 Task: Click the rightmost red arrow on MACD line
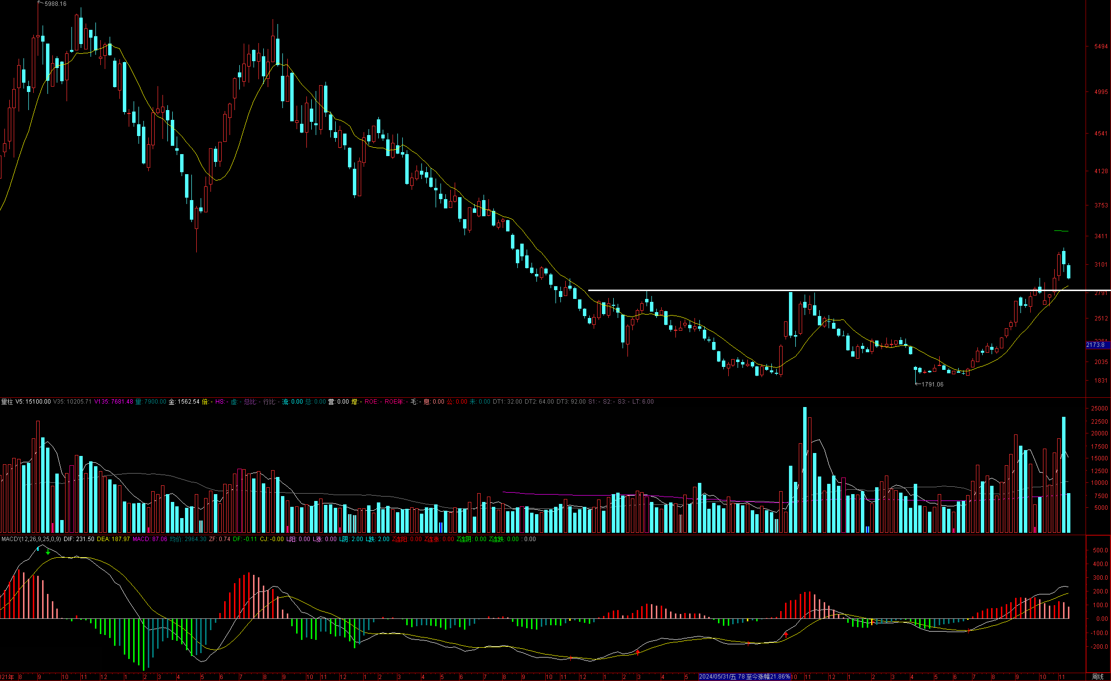pyautogui.click(x=969, y=631)
